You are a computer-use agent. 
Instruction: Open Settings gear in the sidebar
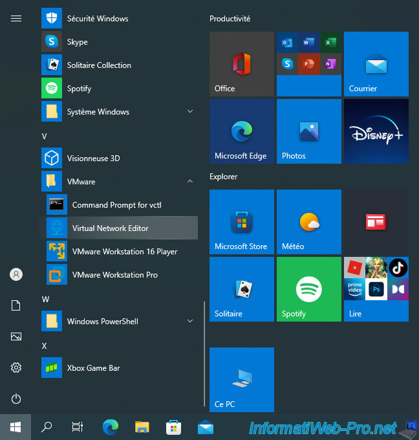click(x=16, y=368)
